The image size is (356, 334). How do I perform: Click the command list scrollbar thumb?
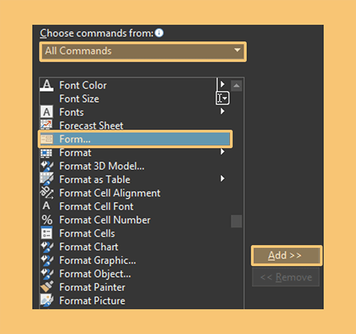236,221
